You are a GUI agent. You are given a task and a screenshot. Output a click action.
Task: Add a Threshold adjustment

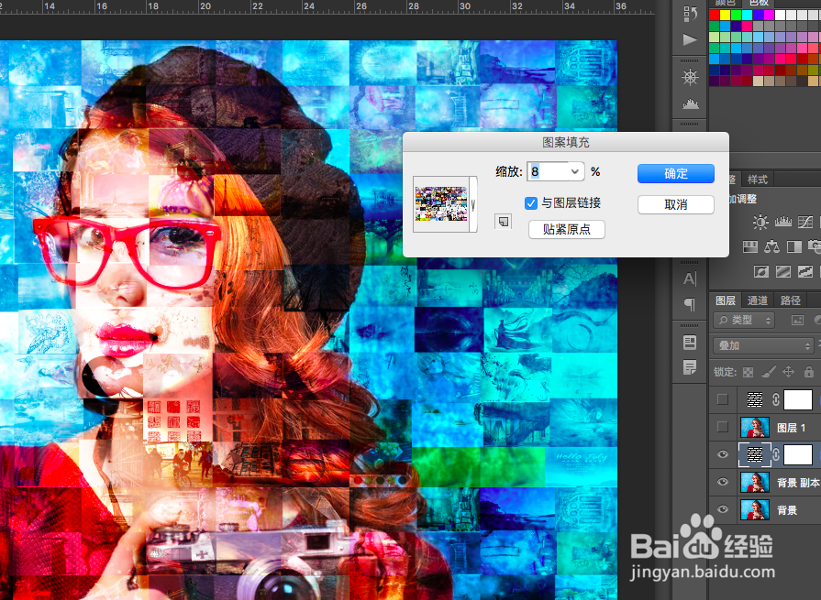click(x=805, y=271)
